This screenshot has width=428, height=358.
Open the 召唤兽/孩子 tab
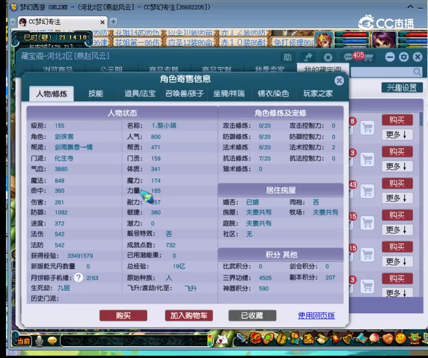[x=185, y=94]
